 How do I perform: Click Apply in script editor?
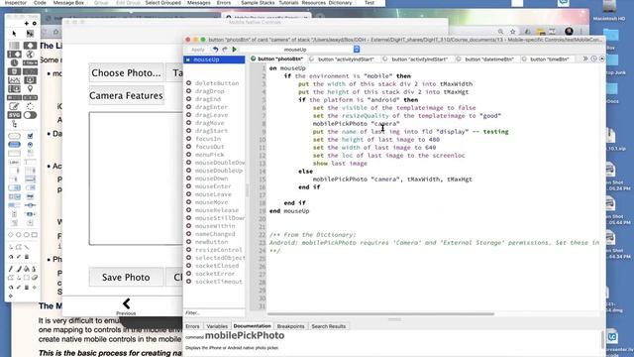198,50
